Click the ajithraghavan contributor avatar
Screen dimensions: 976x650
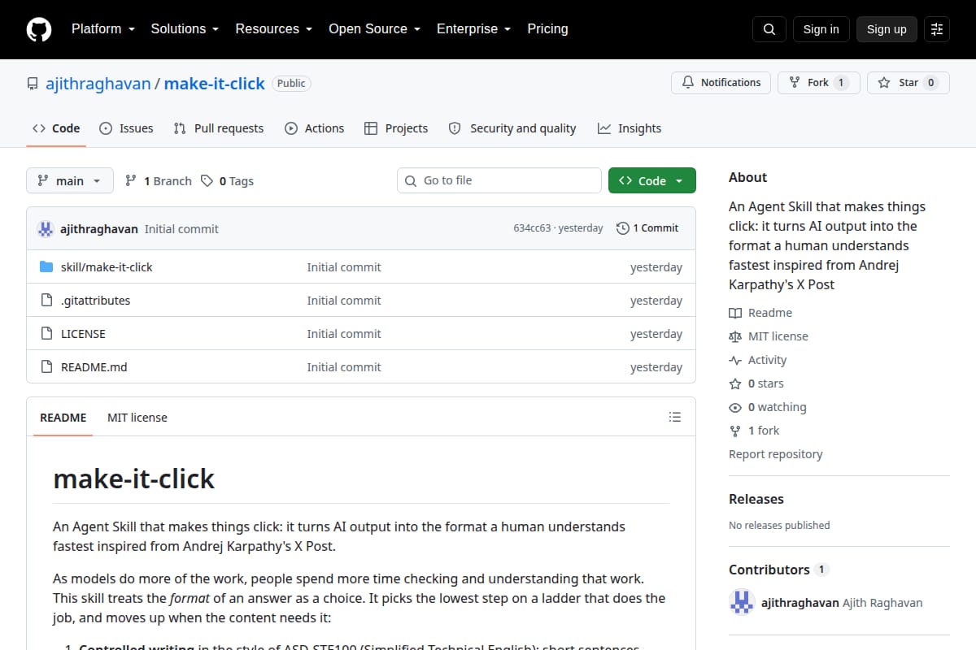point(742,602)
